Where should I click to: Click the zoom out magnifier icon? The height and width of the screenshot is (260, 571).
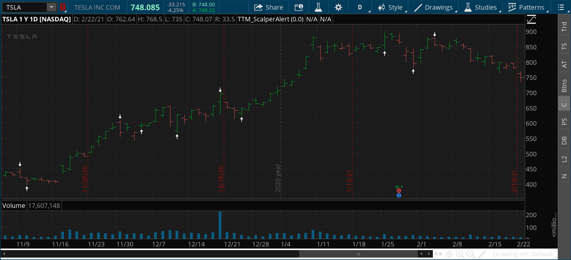point(471,254)
